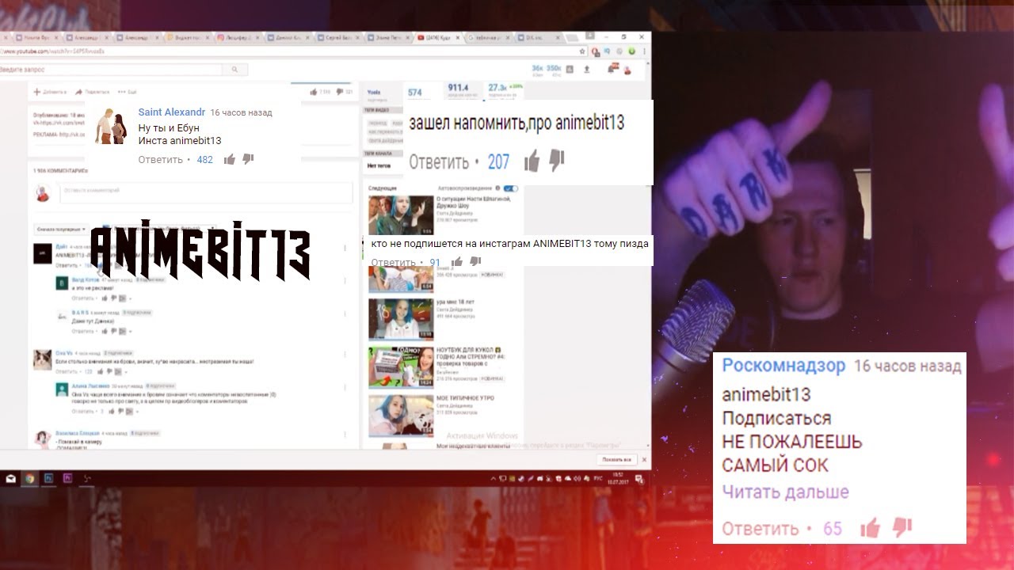Reply to the 'зашел напомнить' comment
This screenshot has height=570, width=1014.
click(x=439, y=162)
